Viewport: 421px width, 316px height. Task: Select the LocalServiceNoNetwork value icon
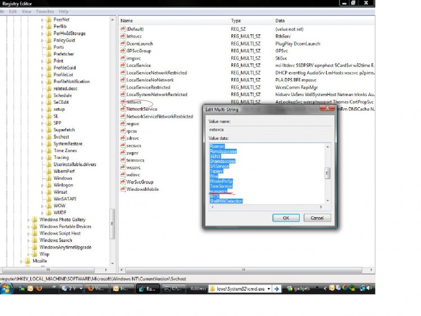(x=123, y=80)
